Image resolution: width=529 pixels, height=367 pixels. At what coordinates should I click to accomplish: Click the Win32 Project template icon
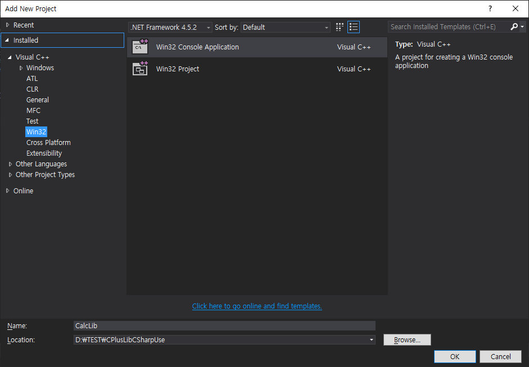click(x=140, y=69)
